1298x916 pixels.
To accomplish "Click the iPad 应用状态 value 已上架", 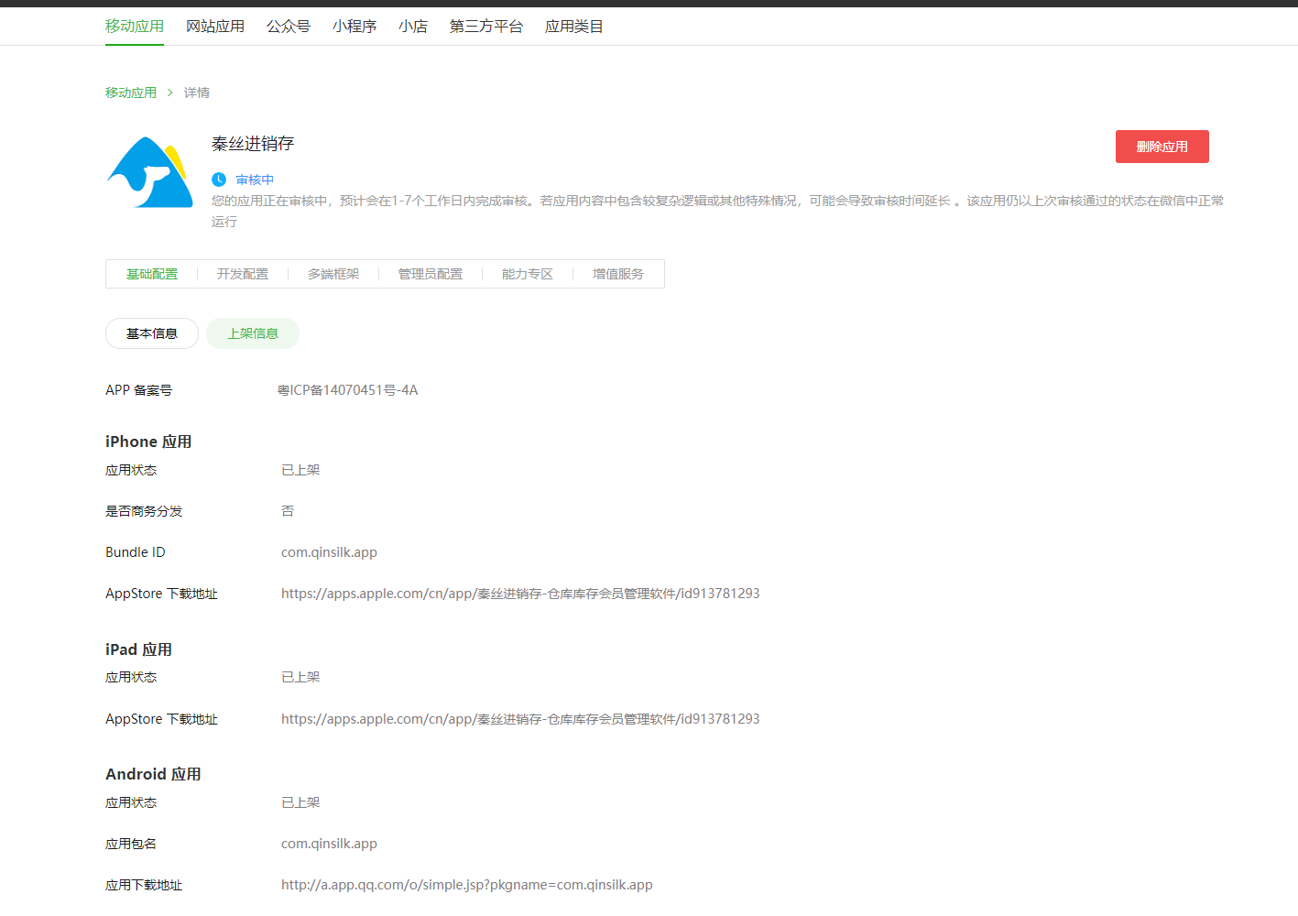I will 300,677.
